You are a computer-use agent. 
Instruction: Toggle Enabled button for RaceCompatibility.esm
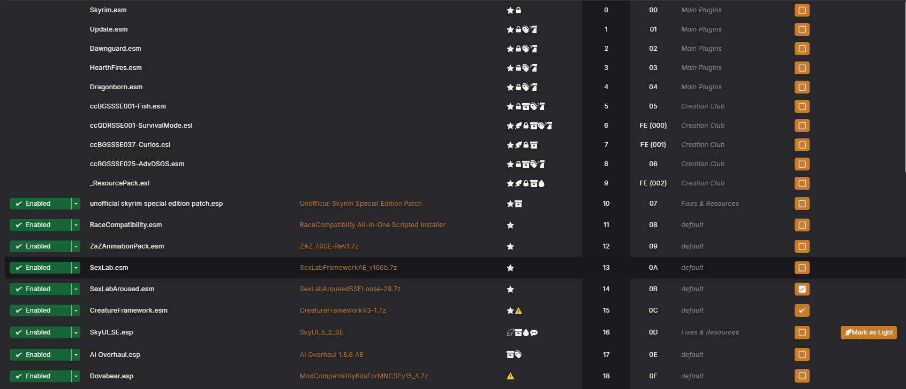40,225
